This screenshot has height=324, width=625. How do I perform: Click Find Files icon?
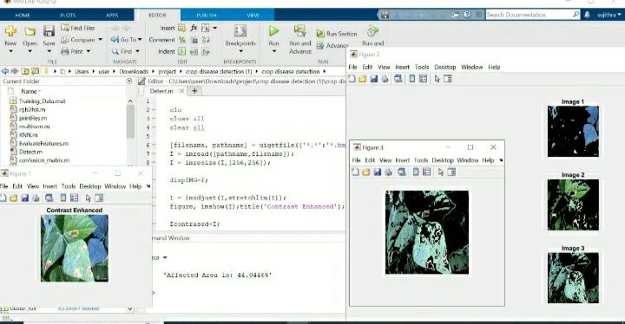(65, 28)
